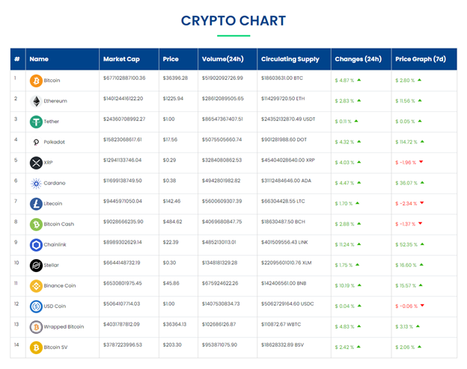This screenshot has width=467, height=369.
Task: Click Stellar change value $ 1.75 %
Action: [344, 265]
